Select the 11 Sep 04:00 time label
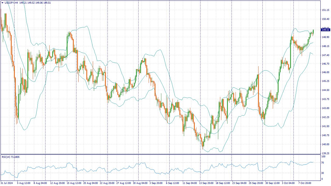The image size is (331, 186). [x=190, y=183]
